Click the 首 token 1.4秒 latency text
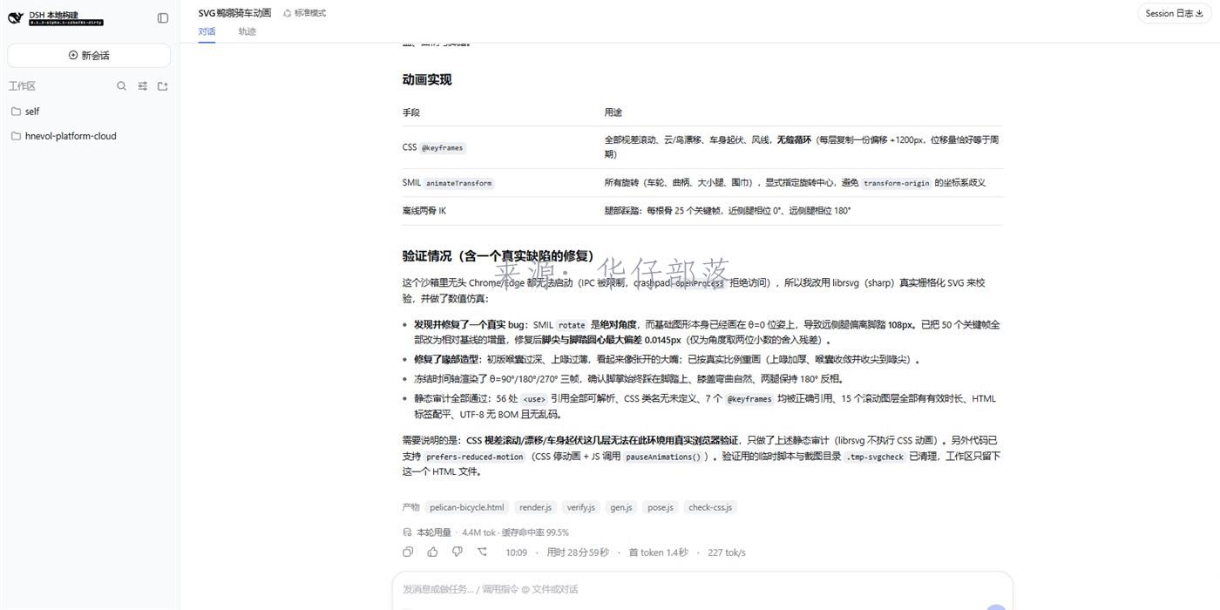 658,552
